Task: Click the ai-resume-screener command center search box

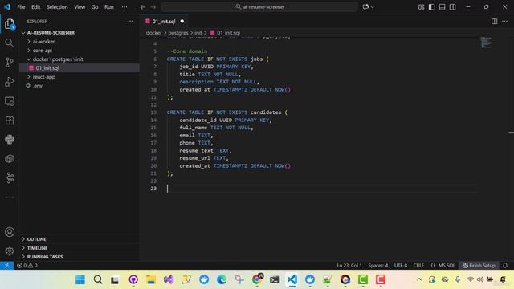Action: pos(259,7)
